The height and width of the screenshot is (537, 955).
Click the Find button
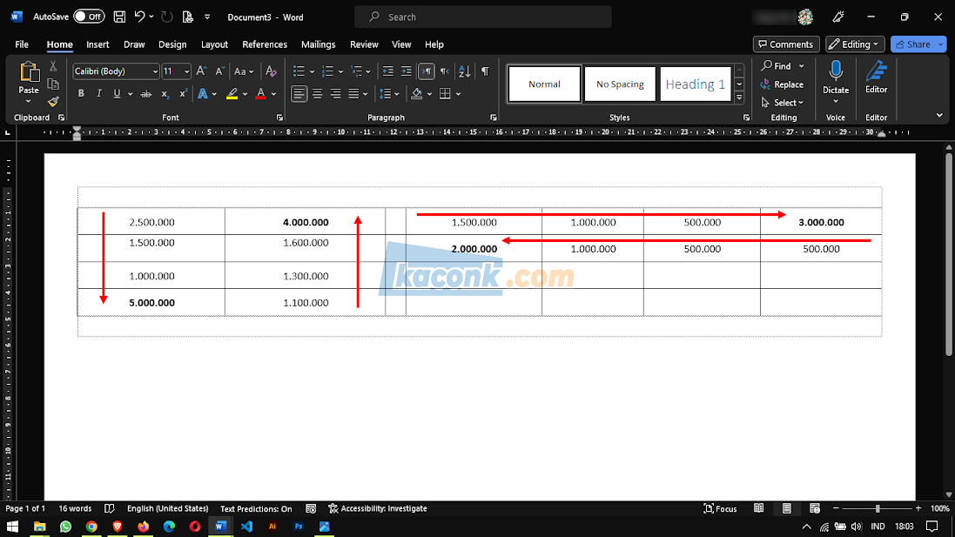tap(776, 66)
